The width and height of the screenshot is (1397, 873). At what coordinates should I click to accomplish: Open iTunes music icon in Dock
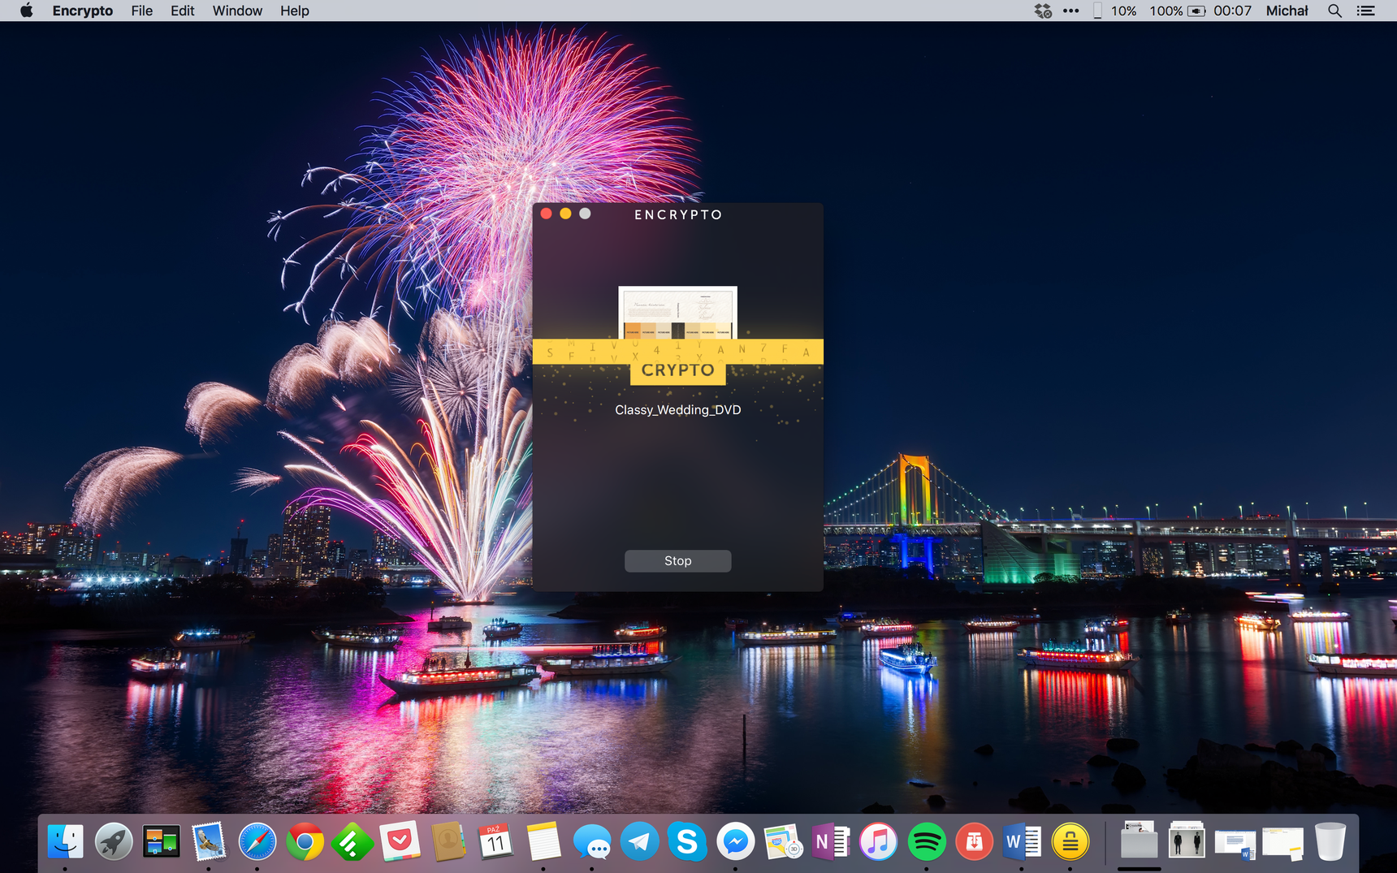tap(878, 841)
